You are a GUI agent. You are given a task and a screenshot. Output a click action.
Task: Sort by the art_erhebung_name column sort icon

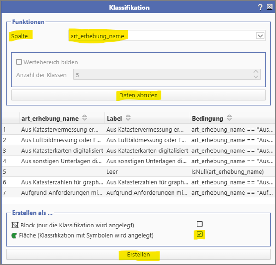[x=85, y=118]
